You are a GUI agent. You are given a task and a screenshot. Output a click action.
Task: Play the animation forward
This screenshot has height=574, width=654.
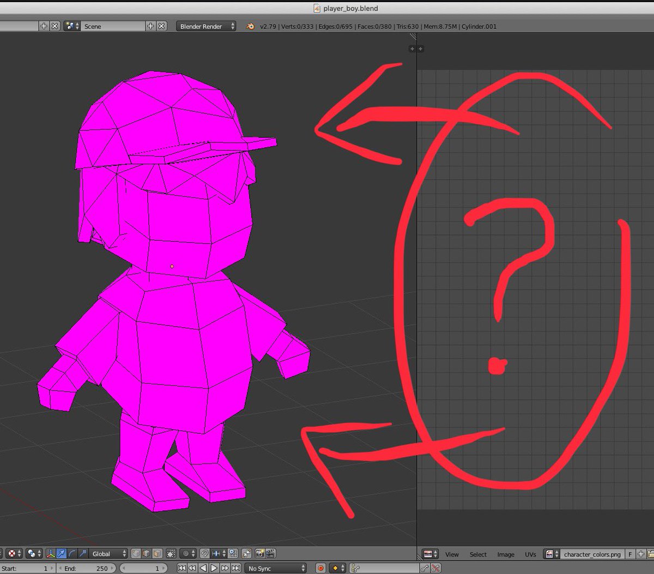[x=214, y=568]
